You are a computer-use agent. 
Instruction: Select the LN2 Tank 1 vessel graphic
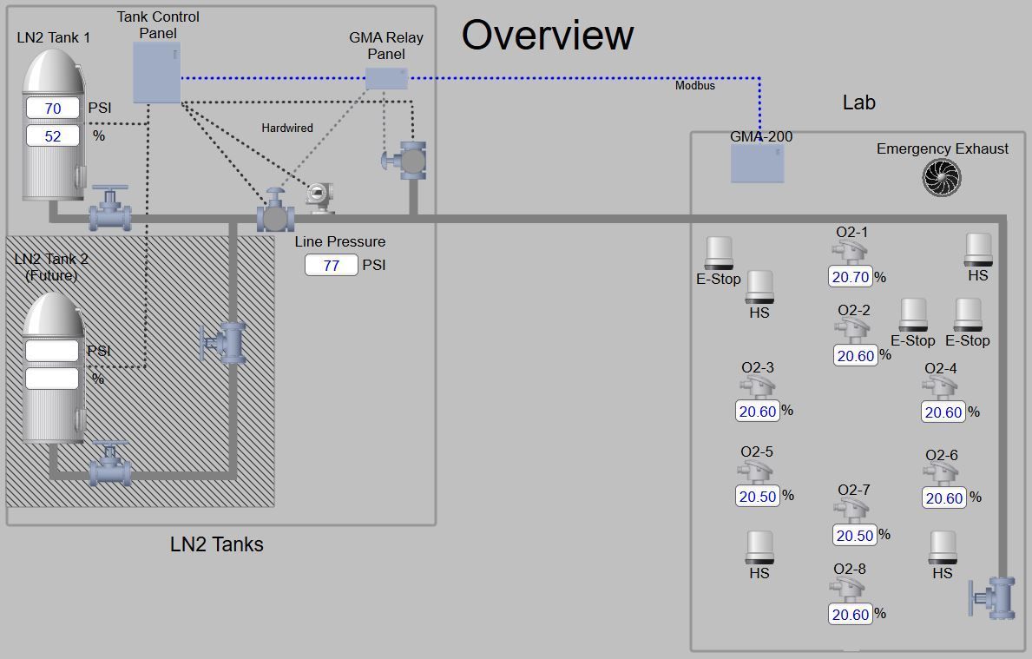pyautogui.click(x=54, y=124)
